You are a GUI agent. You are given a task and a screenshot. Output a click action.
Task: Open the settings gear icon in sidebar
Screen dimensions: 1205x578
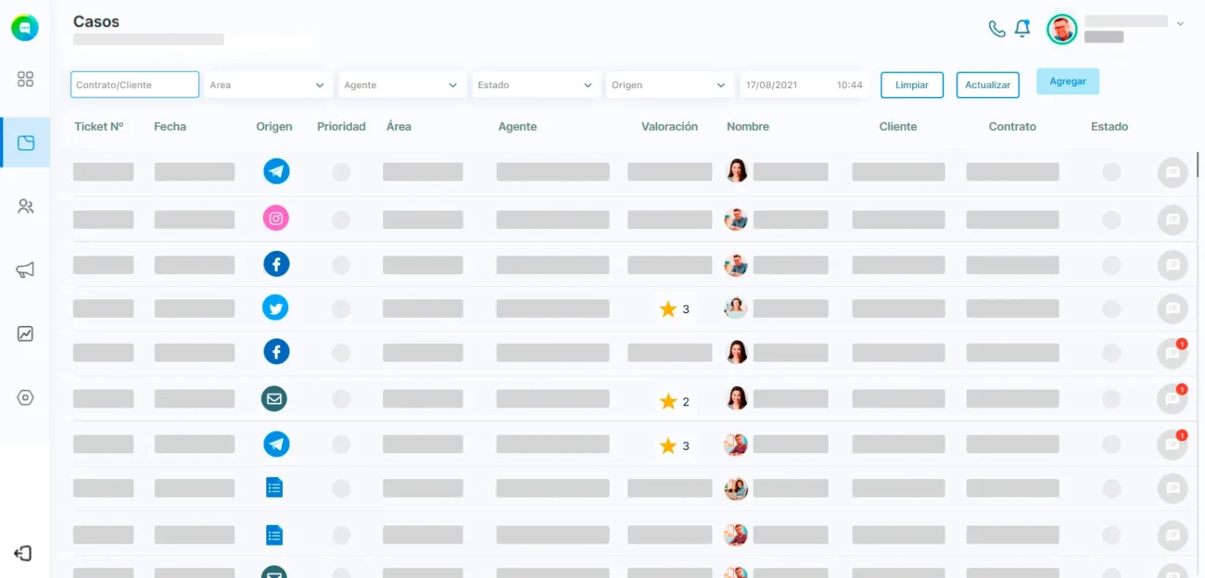click(x=25, y=397)
